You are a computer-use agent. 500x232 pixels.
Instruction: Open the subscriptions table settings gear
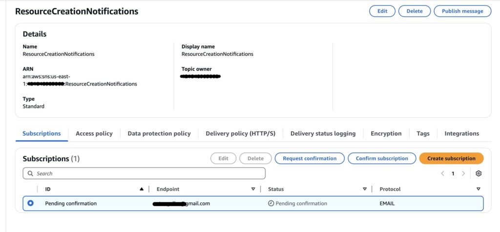(x=479, y=174)
